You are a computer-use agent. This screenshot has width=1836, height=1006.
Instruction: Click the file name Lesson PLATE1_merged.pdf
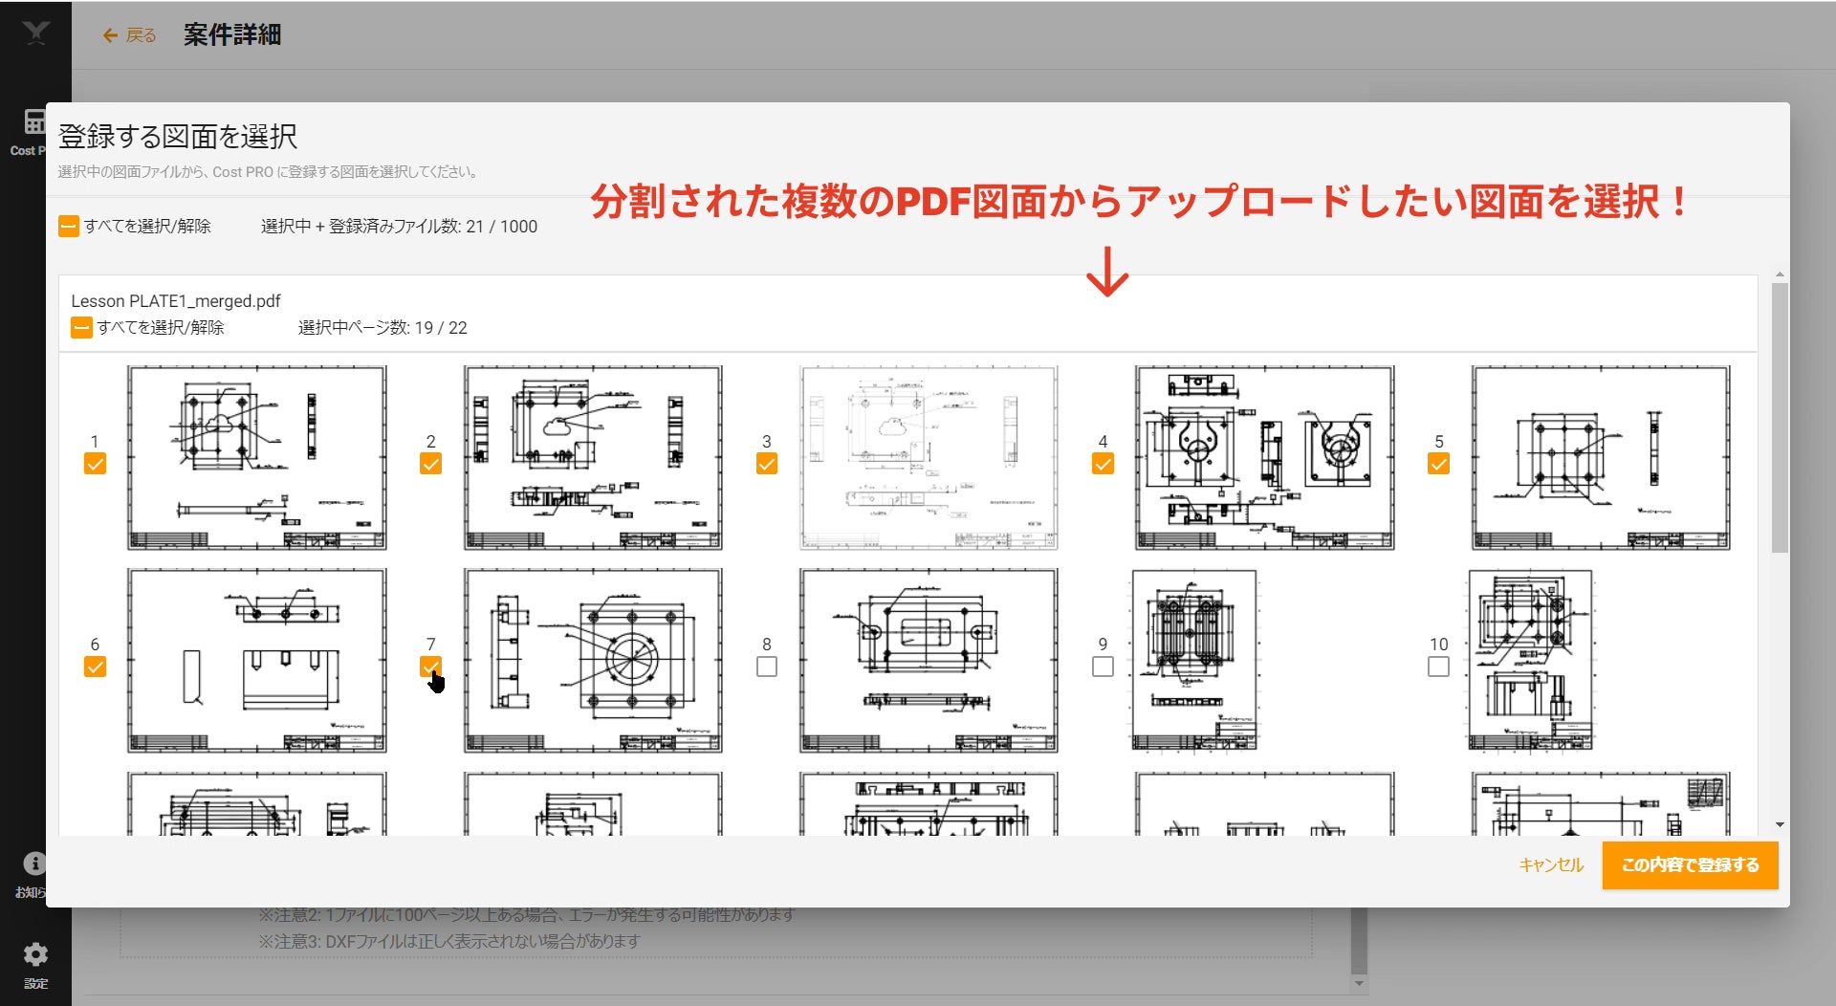[x=176, y=301]
